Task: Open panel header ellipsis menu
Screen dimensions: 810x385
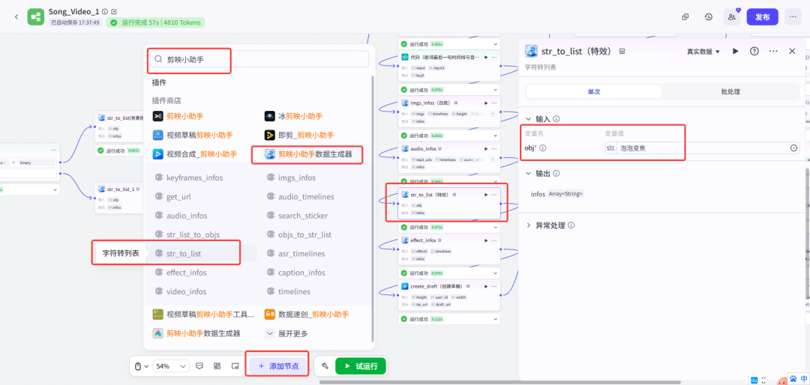Action: click(x=773, y=51)
